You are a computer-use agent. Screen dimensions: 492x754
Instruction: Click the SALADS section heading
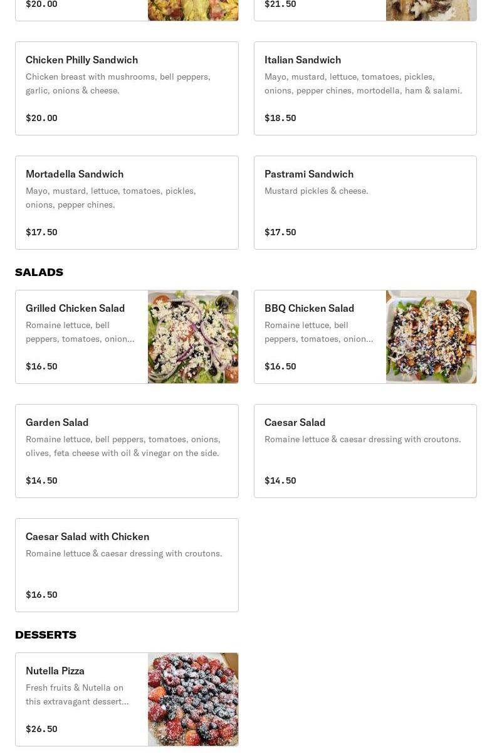(39, 272)
